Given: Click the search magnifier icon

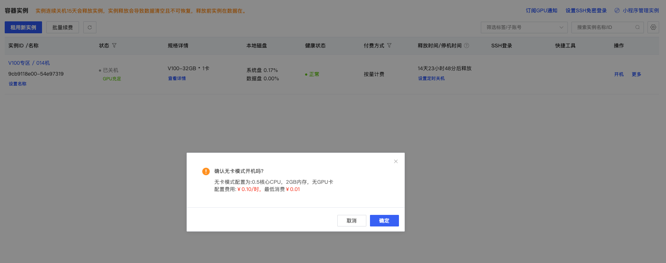Looking at the screenshot, I should pyautogui.click(x=637, y=27).
